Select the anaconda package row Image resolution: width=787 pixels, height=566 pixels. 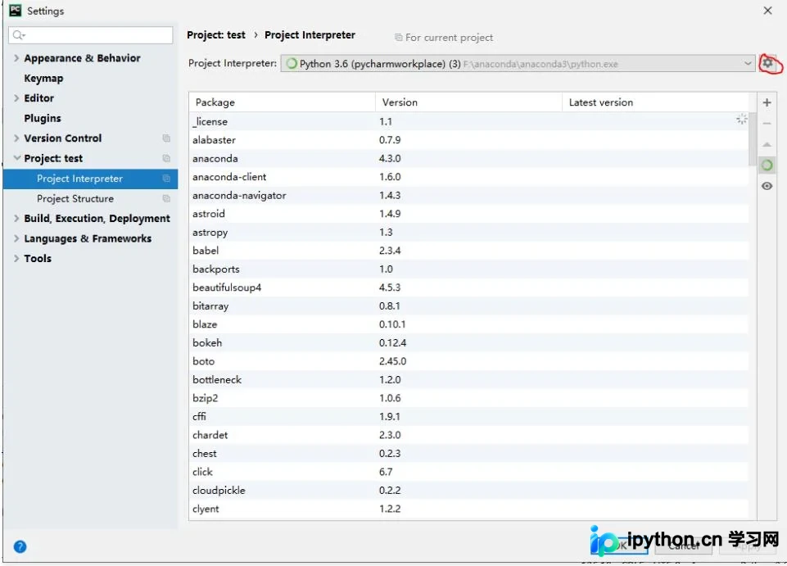coord(468,158)
